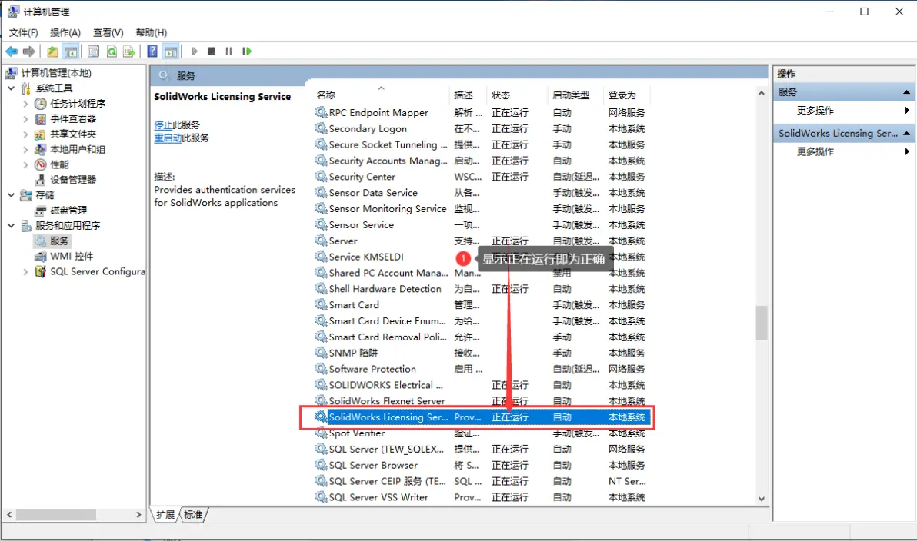Click the 重启动 service link
Image resolution: width=917 pixels, height=541 pixels.
(x=168, y=138)
